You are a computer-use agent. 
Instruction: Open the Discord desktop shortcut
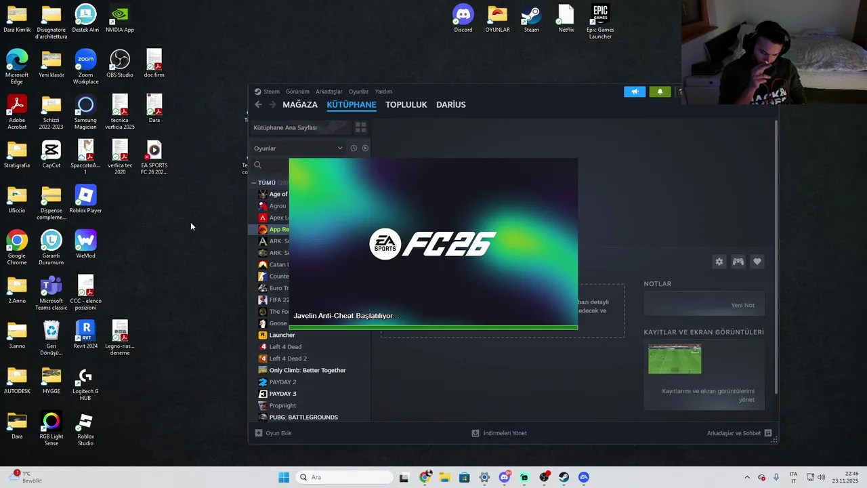(x=463, y=19)
